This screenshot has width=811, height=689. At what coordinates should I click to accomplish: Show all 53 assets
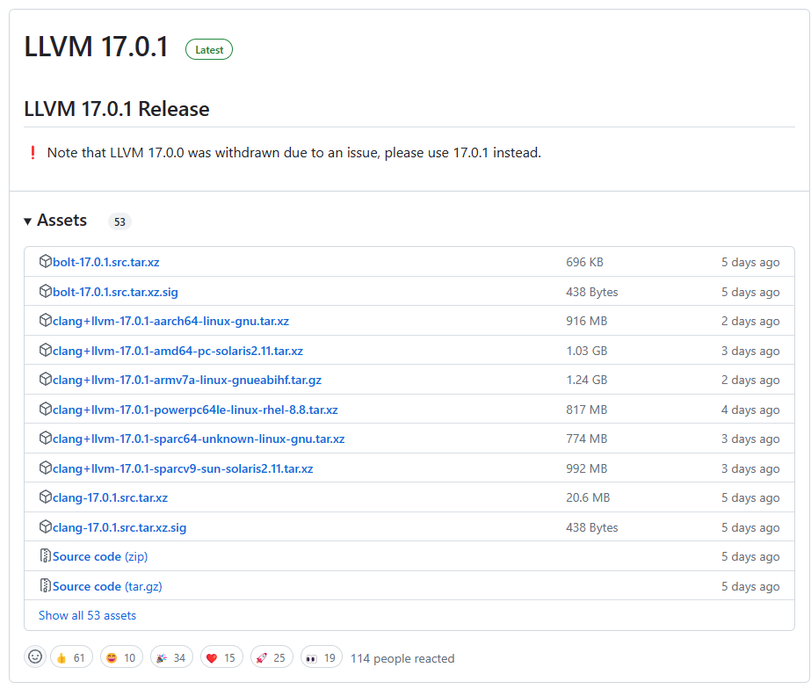[x=87, y=615]
